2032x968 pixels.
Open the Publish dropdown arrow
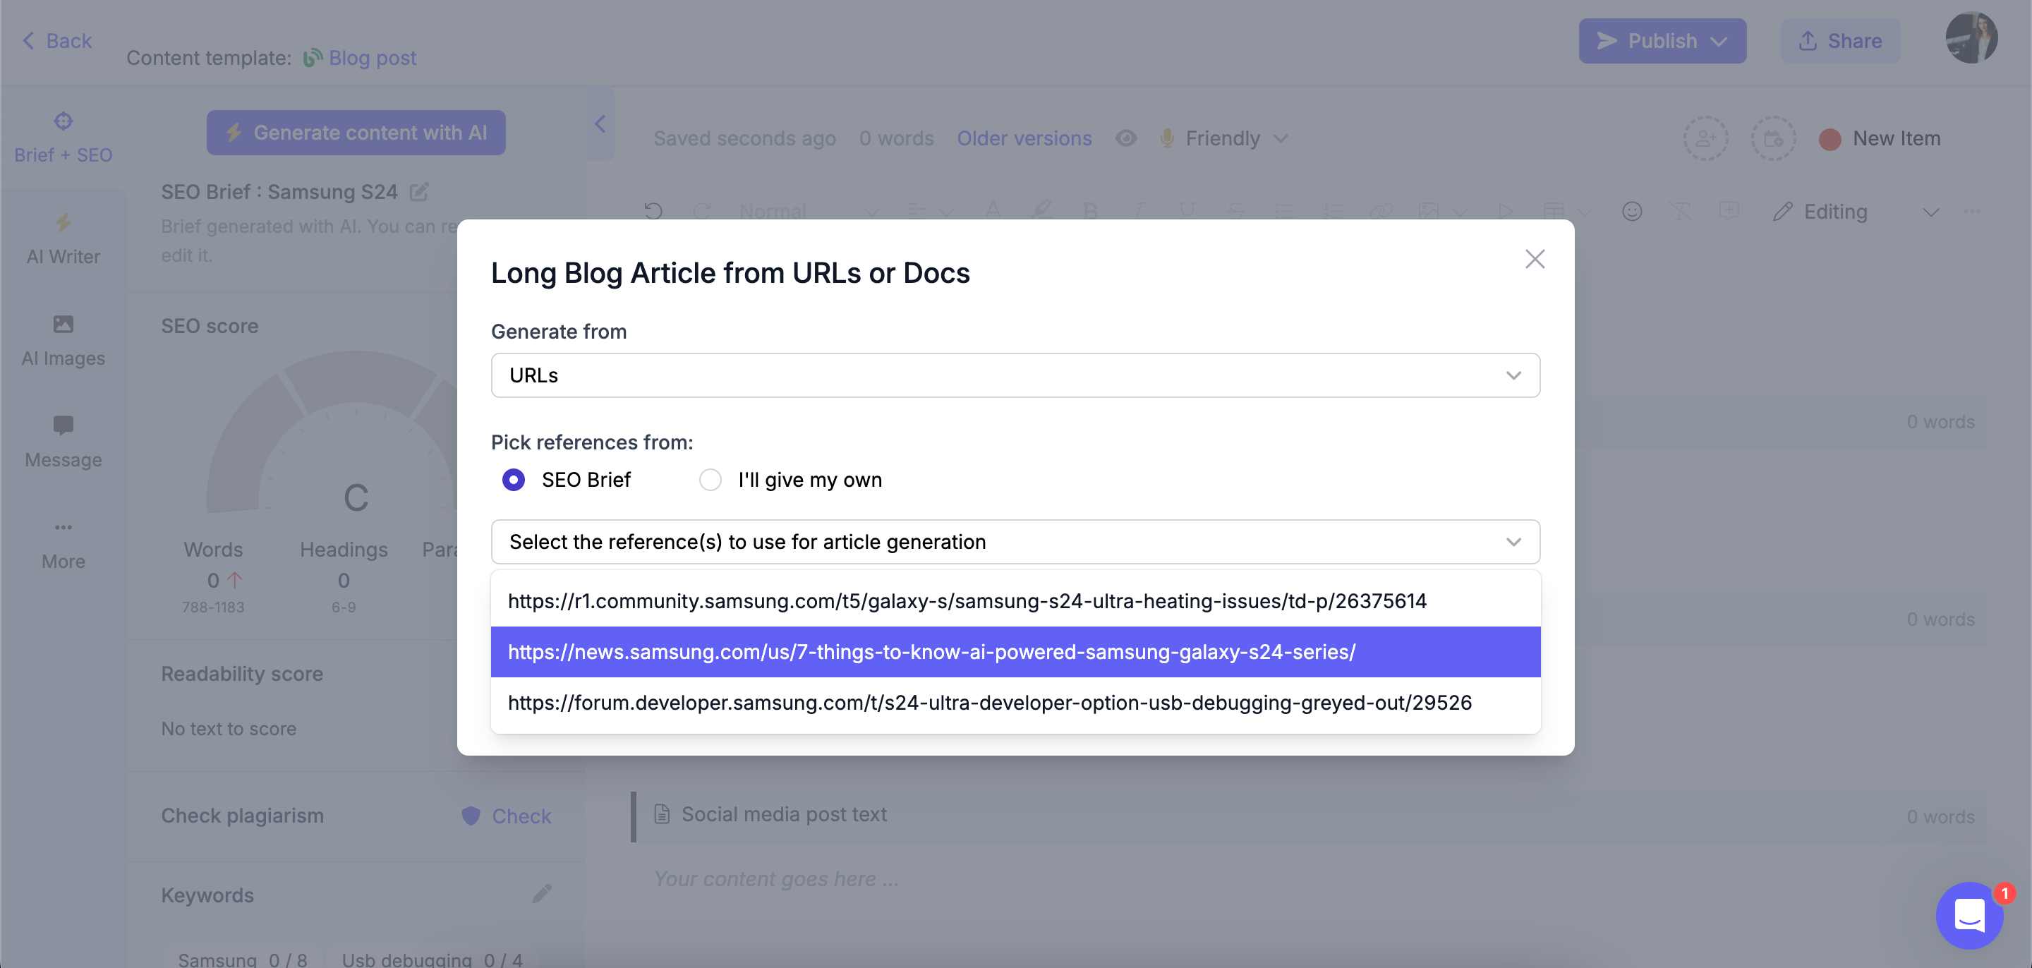click(x=1719, y=41)
